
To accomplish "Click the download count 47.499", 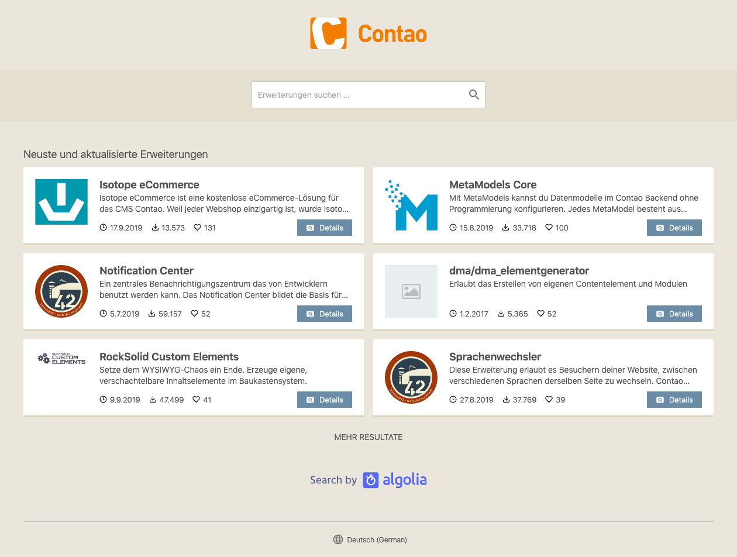I will pos(171,400).
